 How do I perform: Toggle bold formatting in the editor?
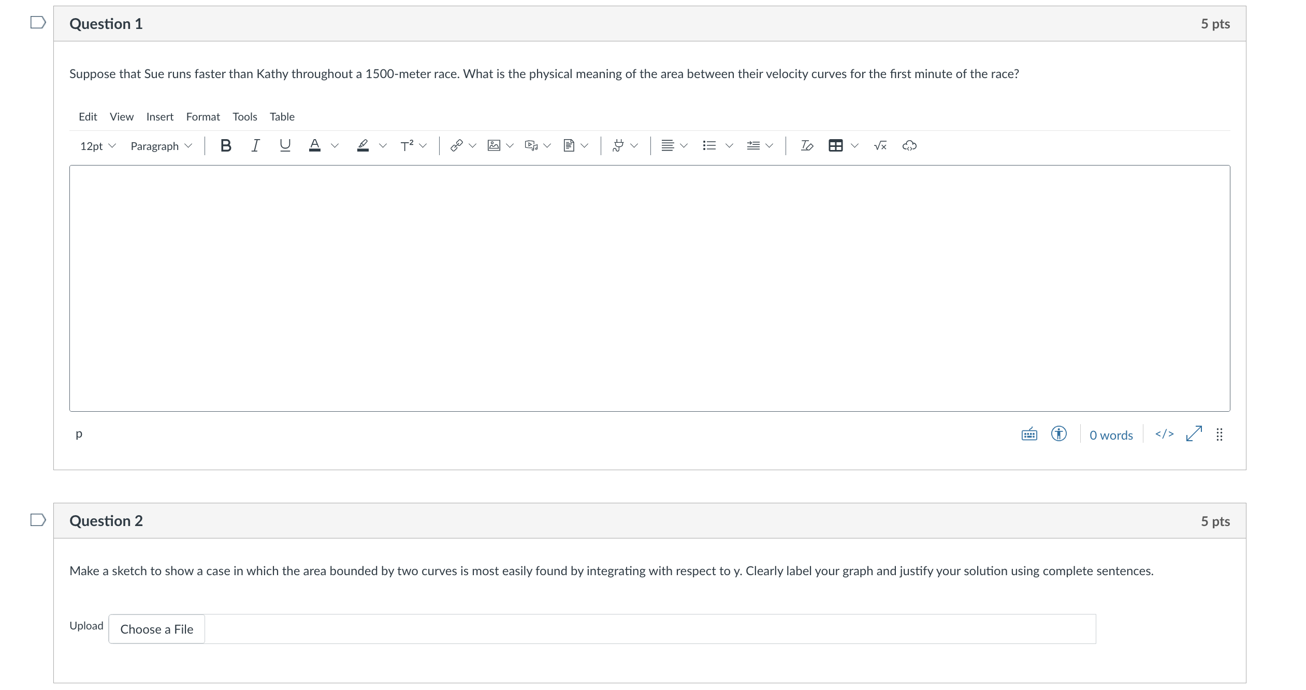225,146
